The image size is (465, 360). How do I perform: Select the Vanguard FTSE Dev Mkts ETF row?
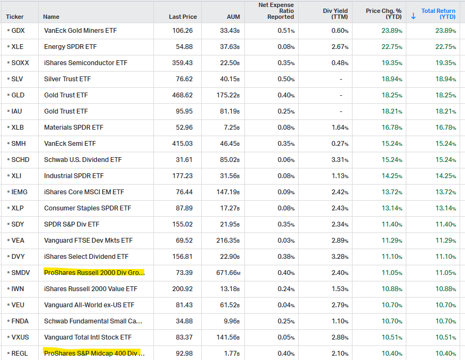[232, 241]
